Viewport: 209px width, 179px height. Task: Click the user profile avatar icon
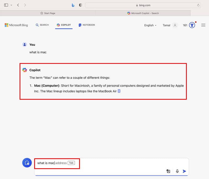pos(175,25)
